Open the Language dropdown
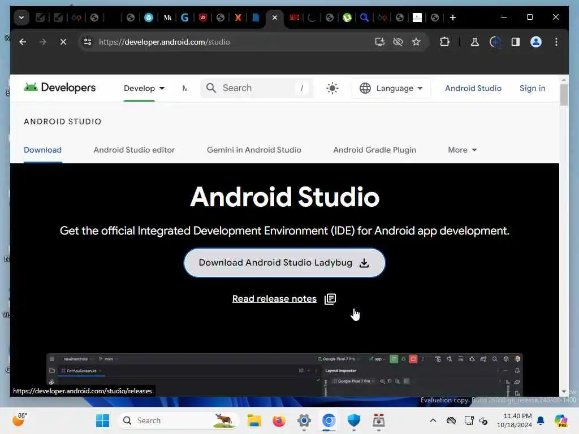The image size is (579, 434). point(391,88)
